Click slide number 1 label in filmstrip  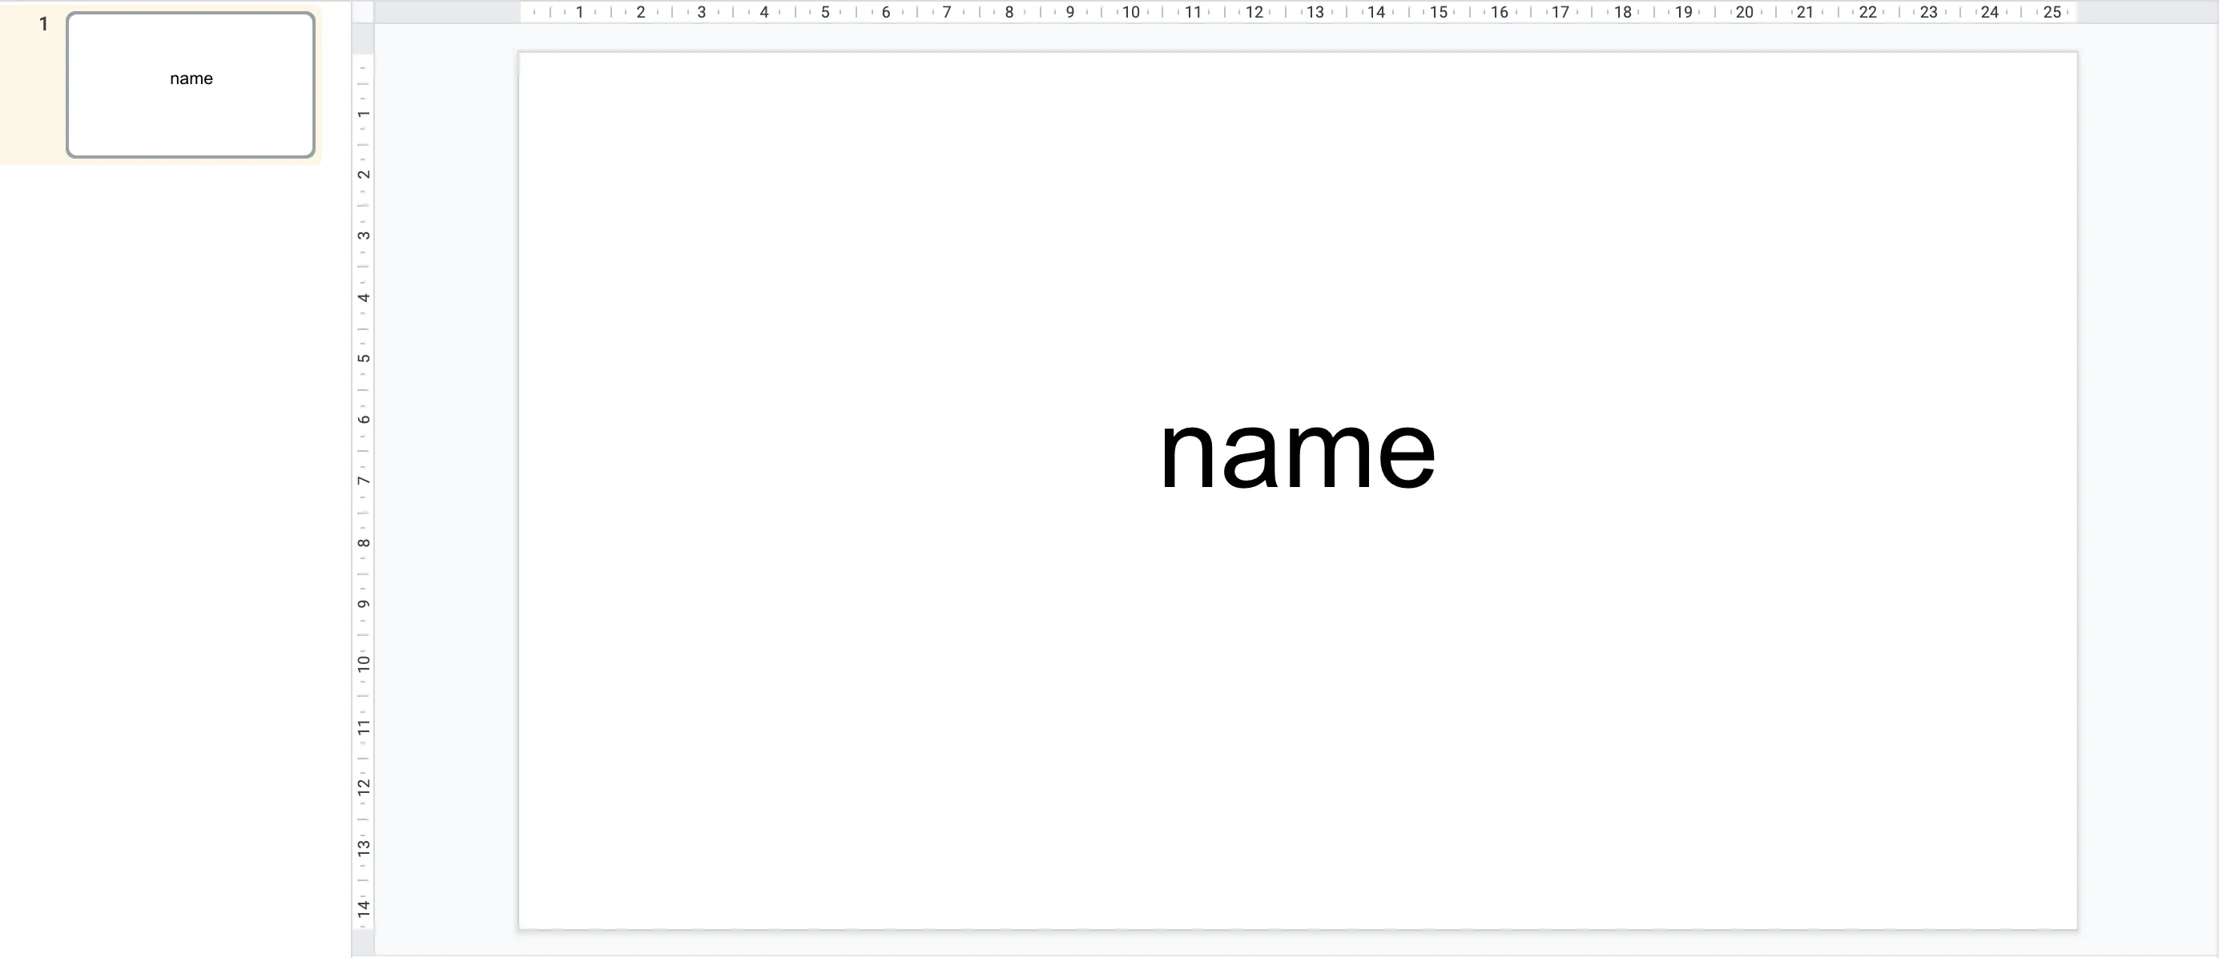(44, 24)
